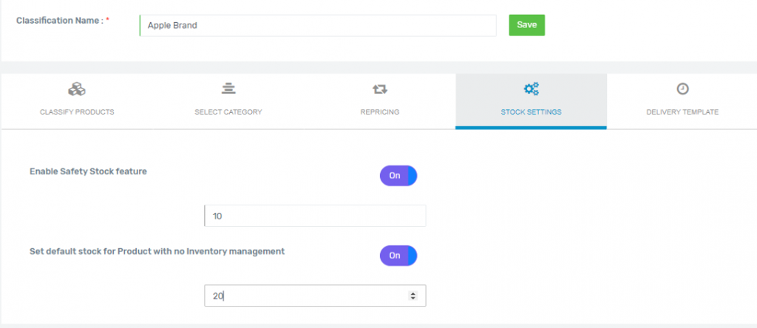Turn off default stock toggle
The image size is (757, 328).
pyautogui.click(x=398, y=256)
